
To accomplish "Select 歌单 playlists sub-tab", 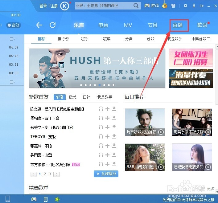I will point(107,39).
